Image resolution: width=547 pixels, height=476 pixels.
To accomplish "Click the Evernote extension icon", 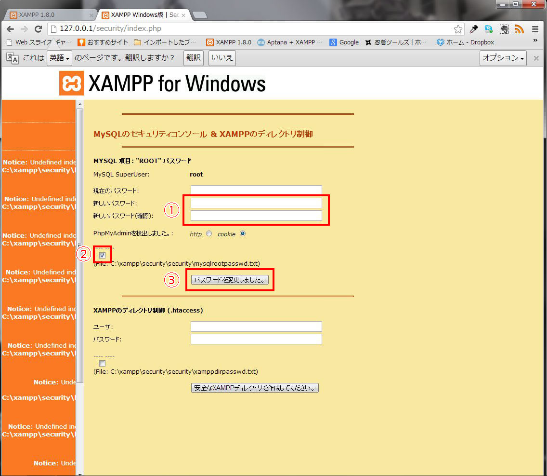I will click(504, 29).
